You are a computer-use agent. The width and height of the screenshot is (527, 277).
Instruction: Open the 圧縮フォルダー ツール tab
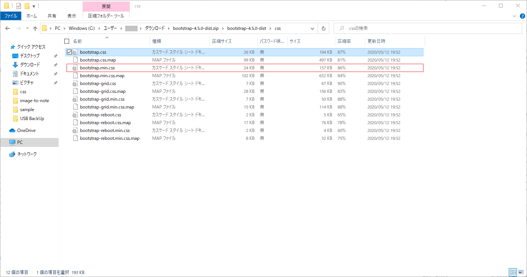point(106,16)
